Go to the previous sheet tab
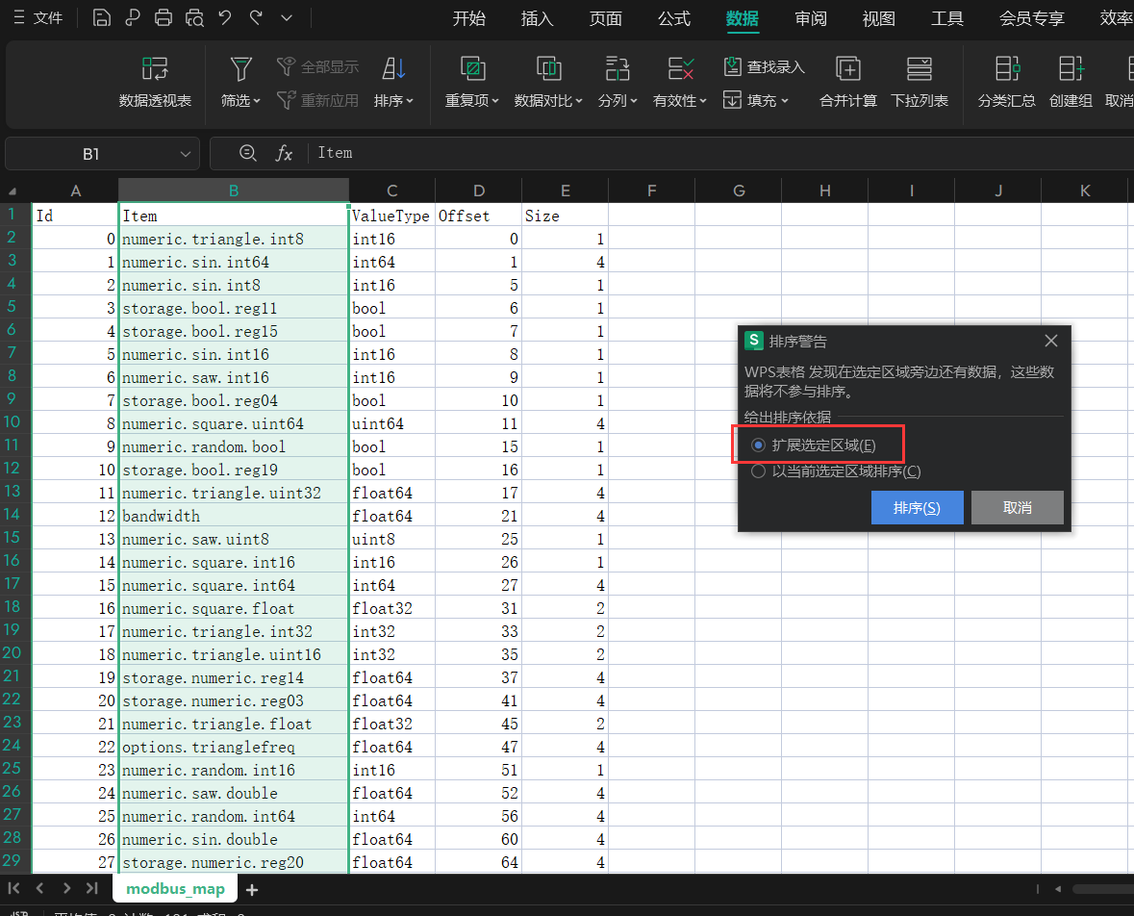 point(39,888)
